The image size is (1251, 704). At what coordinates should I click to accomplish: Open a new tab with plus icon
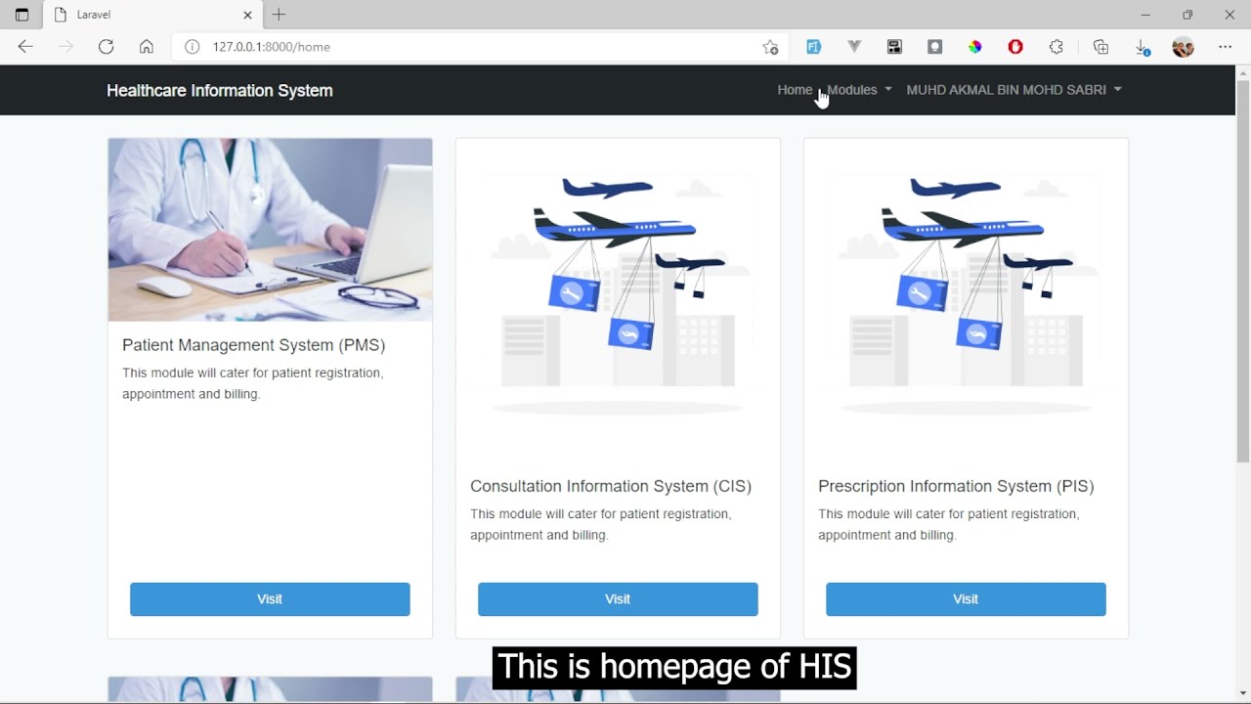(279, 15)
